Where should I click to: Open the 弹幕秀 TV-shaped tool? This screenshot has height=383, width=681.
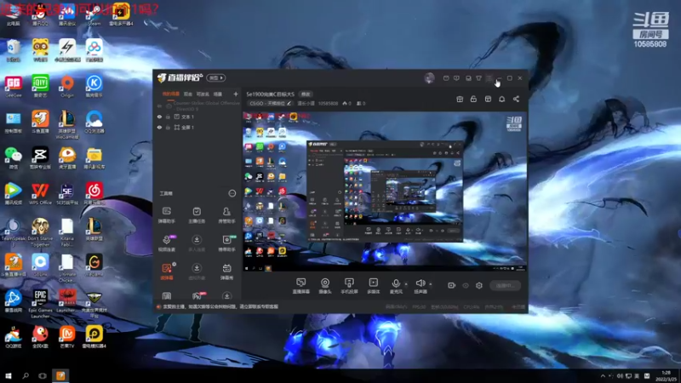coord(226,272)
